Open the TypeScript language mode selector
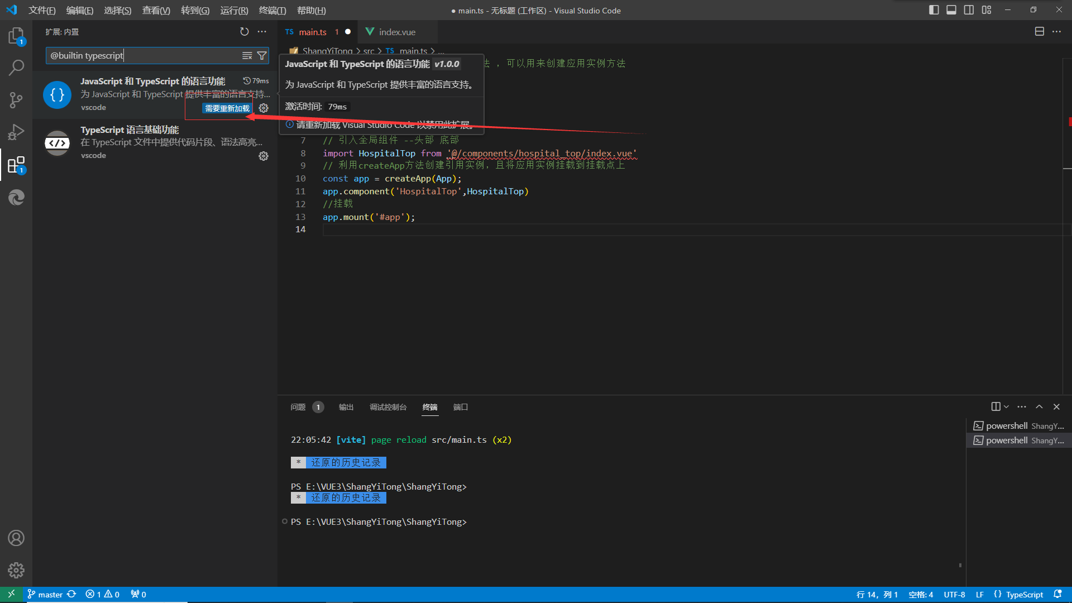The height and width of the screenshot is (603, 1072). (x=1024, y=595)
